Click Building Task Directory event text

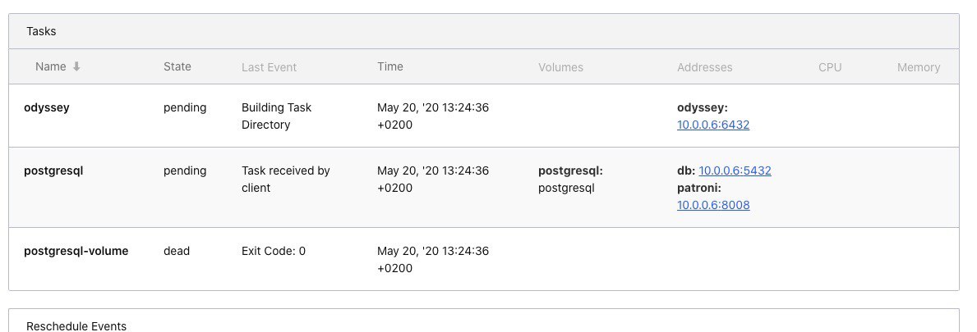tap(276, 116)
